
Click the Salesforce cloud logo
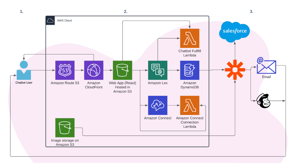[x=234, y=32]
